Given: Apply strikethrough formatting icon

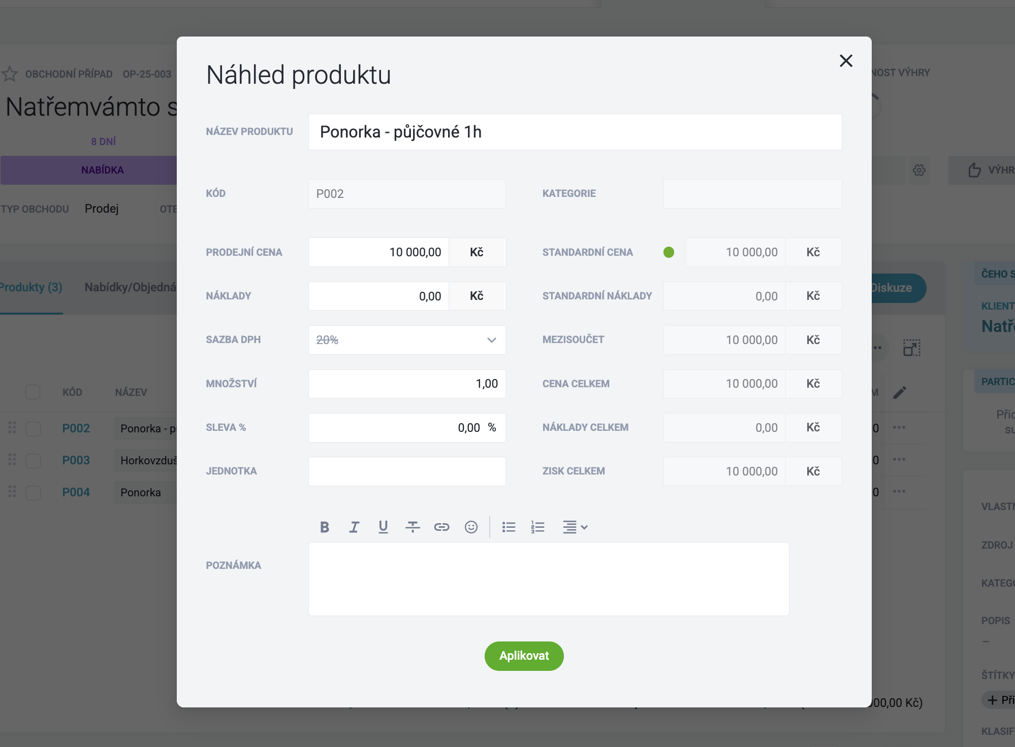Looking at the screenshot, I should pos(413,527).
